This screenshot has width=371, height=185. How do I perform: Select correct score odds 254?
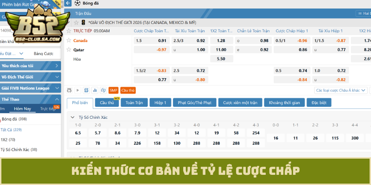click(x=256, y=133)
